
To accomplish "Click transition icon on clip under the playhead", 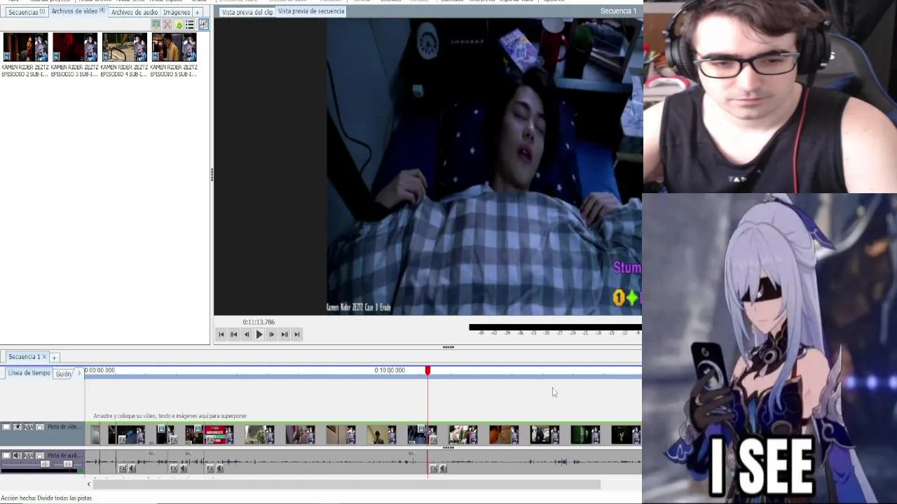I will coord(421,428).
